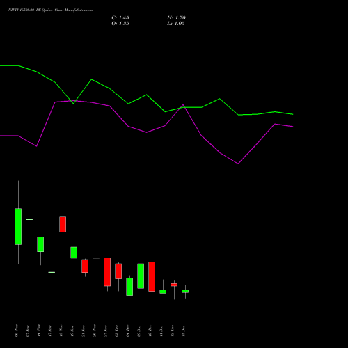This screenshot has height=348, width=348.
Task: Click the '14 Nov' date axis label
Action: 38,331
